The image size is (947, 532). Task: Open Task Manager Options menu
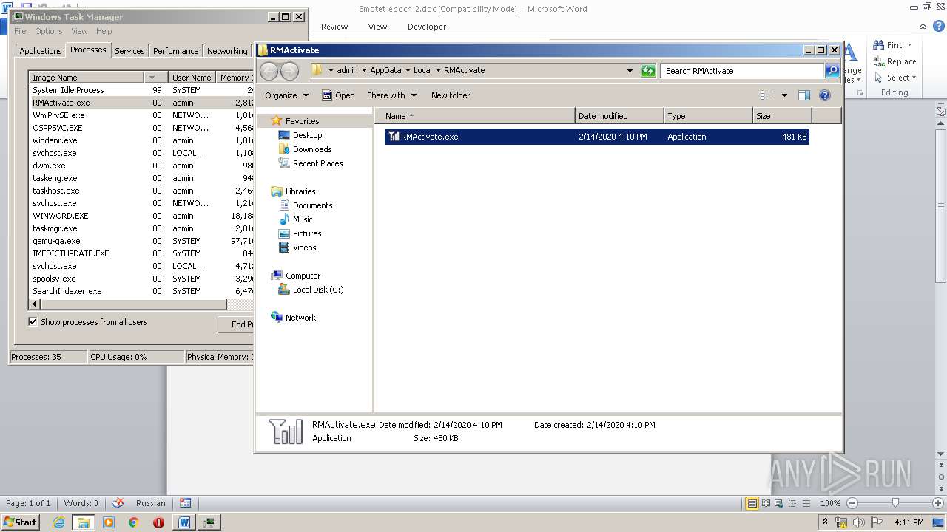tap(48, 31)
